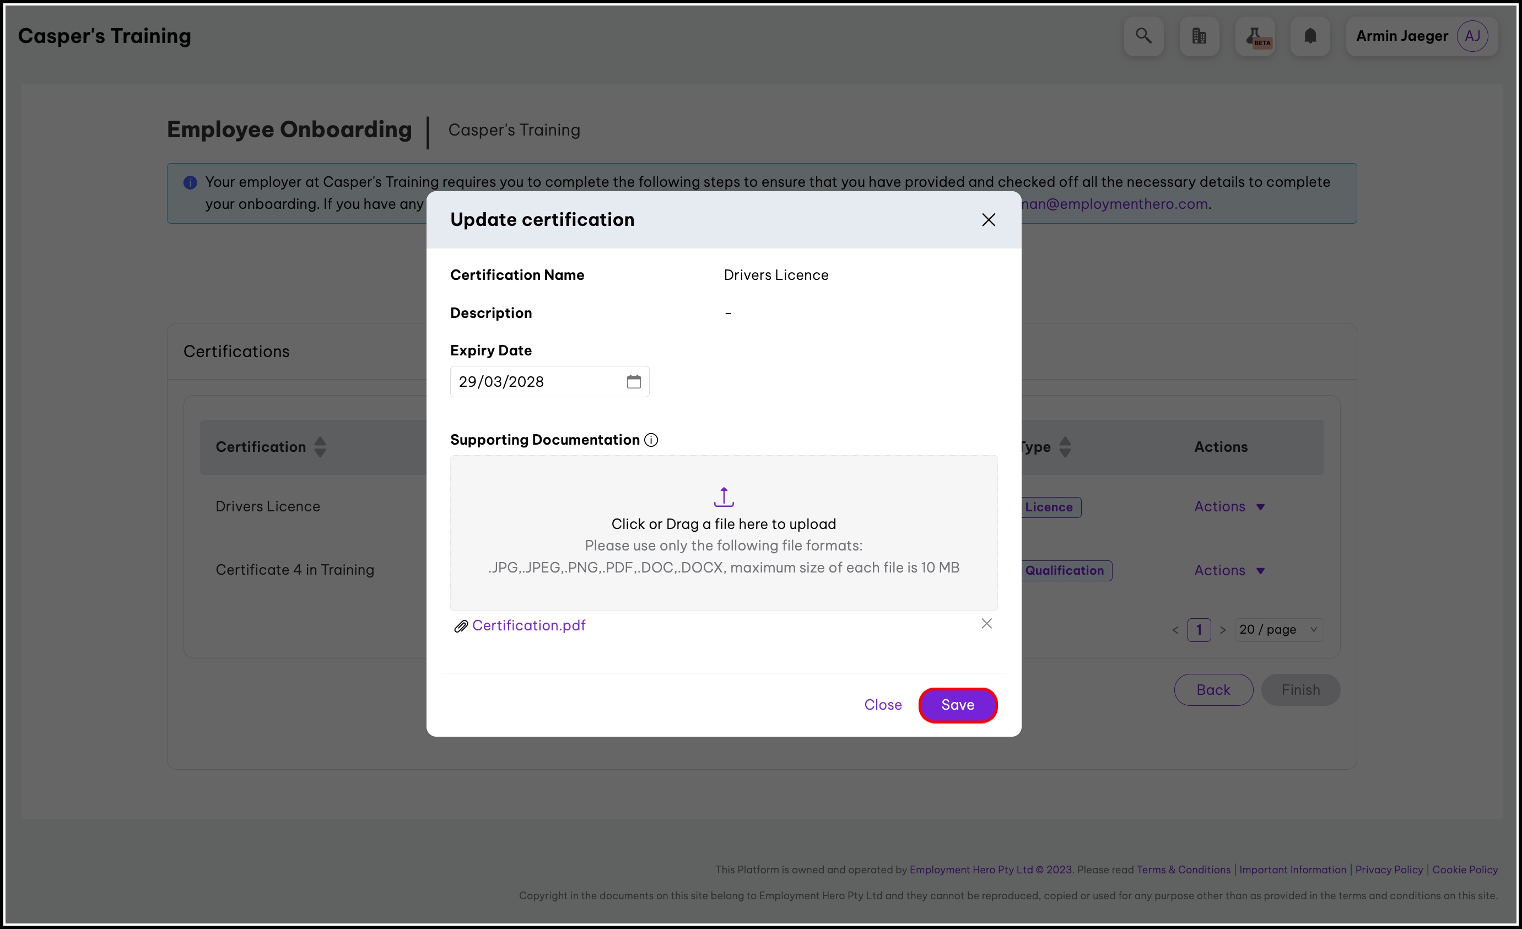
Task: Open the organisation building icon
Action: point(1199,36)
